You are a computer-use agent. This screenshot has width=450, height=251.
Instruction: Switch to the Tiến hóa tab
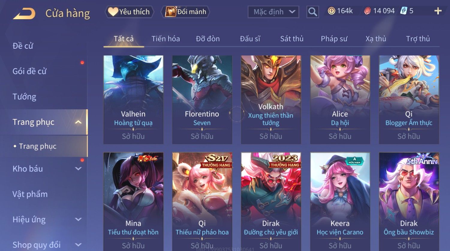tap(165, 39)
